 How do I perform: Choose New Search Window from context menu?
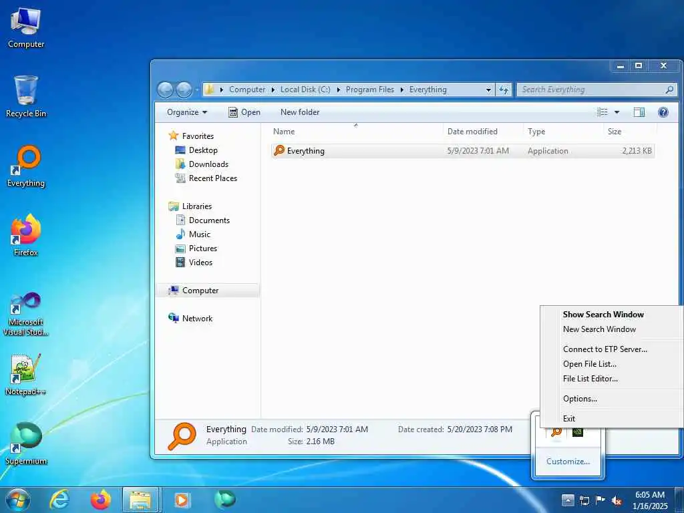pos(599,329)
